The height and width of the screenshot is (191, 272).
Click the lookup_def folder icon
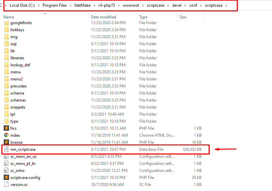tap(6, 65)
